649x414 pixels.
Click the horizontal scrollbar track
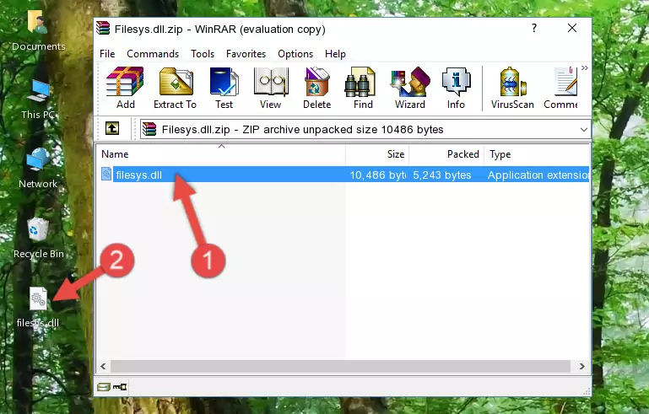tap(343, 366)
